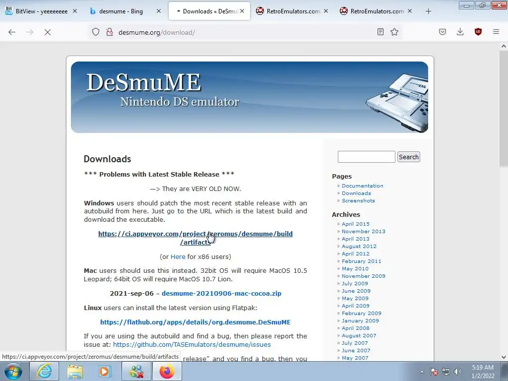Close the desmume - Bing tab
Image resolution: width=508 pixels, height=381 pixels.
coord(159,11)
